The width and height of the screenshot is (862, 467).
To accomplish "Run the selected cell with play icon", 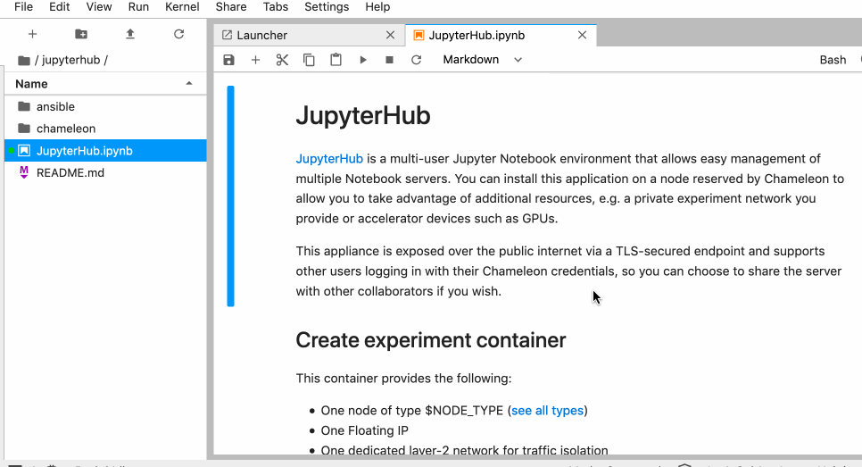I will click(363, 60).
